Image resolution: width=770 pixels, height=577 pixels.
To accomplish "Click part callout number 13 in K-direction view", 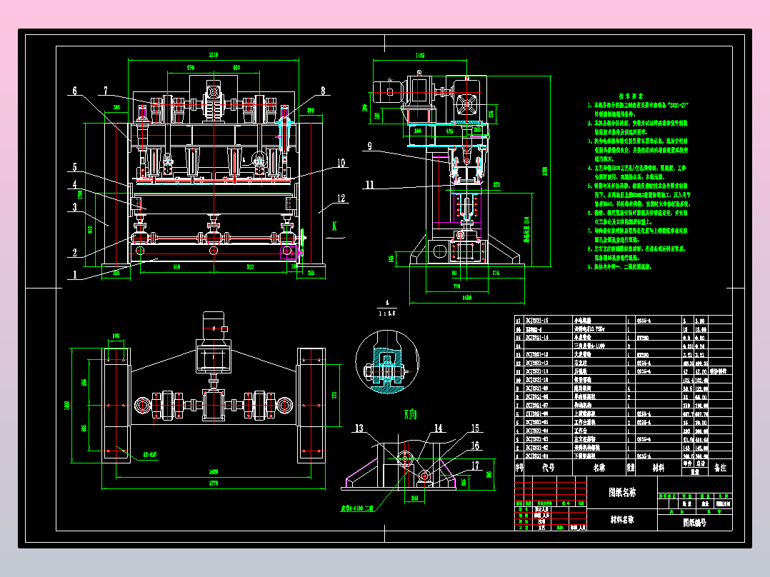I will tap(359, 428).
